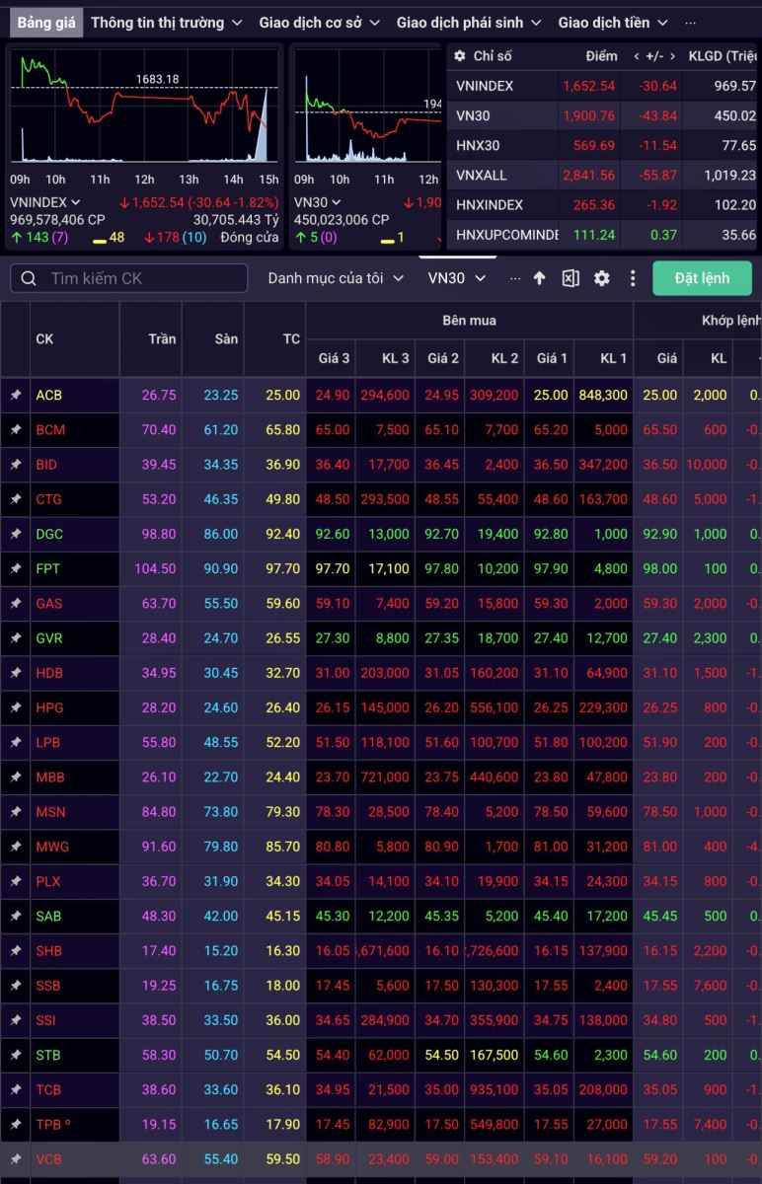The width and height of the screenshot is (762, 1184).
Task: Toggle pin for ACB row
Action: (x=16, y=395)
